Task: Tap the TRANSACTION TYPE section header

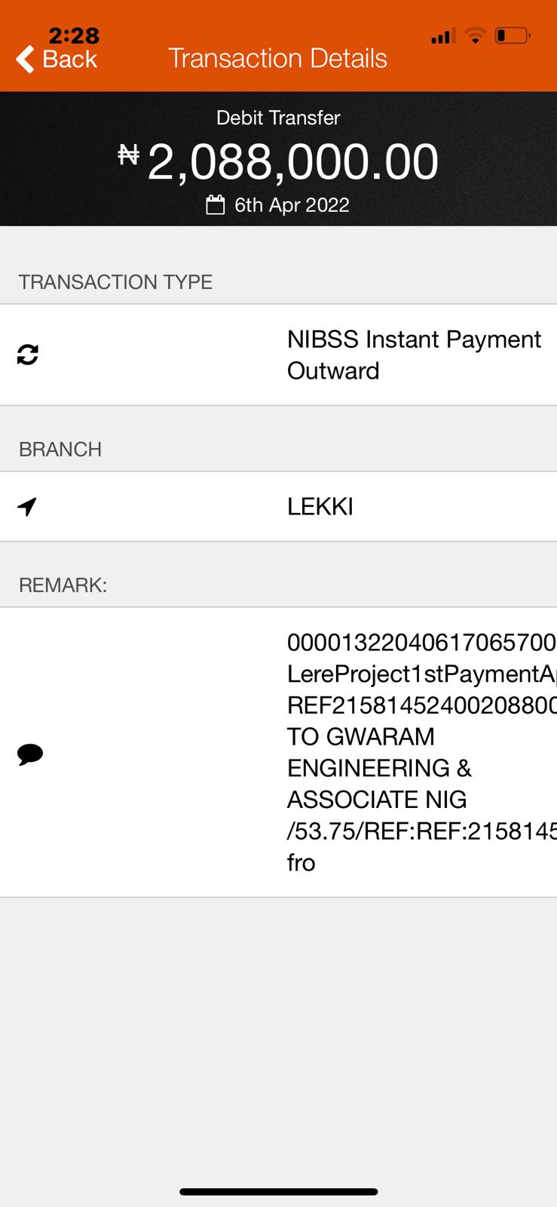Action: (115, 282)
